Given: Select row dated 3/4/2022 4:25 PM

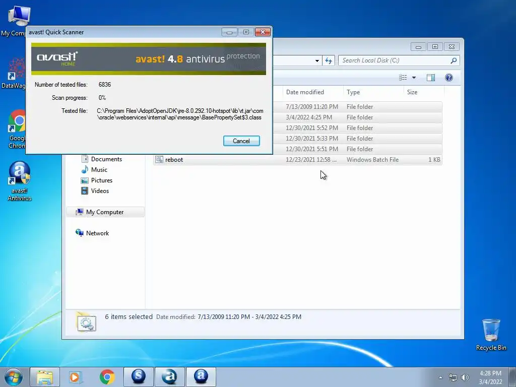Looking at the screenshot, I should [x=357, y=117].
